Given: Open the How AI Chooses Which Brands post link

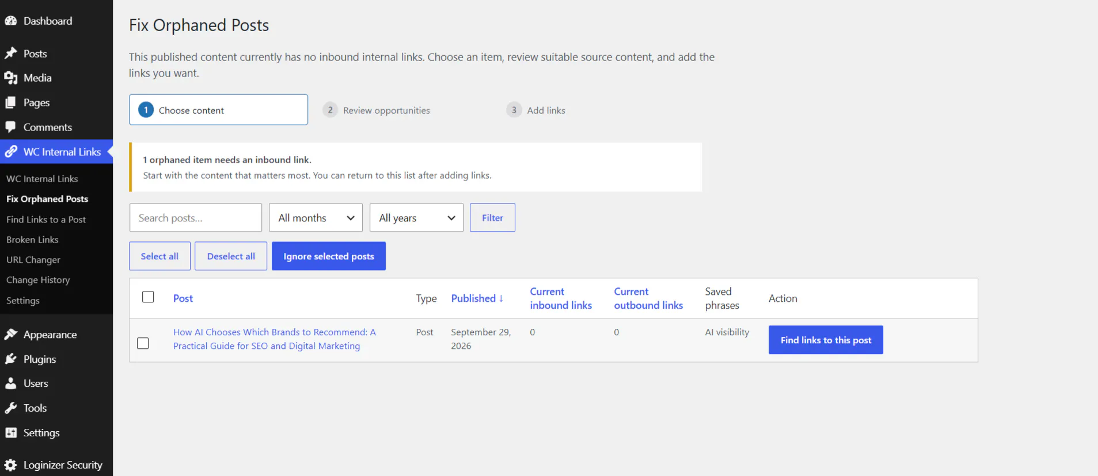Looking at the screenshot, I should [275, 339].
